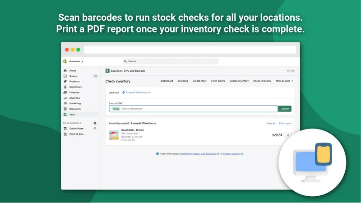Image resolution: width=361 pixels, height=203 pixels.
Task: Open the Beach Ball product thumbnail
Action: pyautogui.click(x=114, y=135)
